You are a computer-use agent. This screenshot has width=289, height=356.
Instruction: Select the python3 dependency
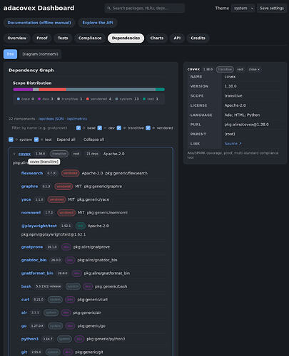tap(30, 339)
